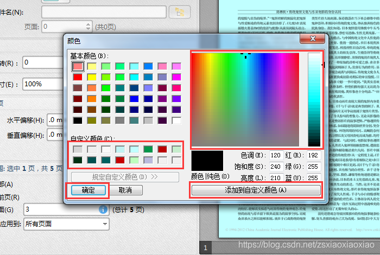Select the very dark green custom swatch
The height and width of the screenshot is (255, 380).
point(78,160)
